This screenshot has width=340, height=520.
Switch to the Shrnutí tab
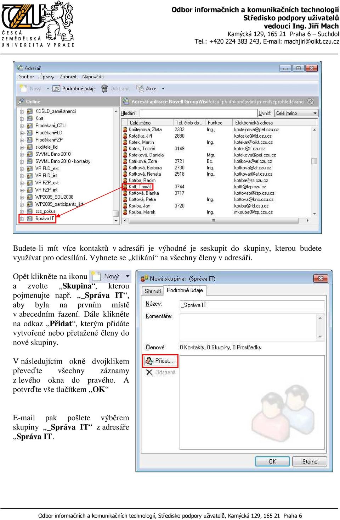[153, 291]
